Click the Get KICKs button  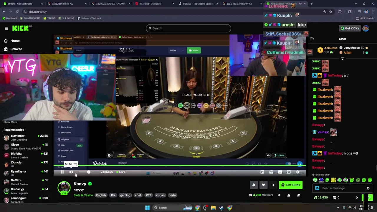[350, 28]
